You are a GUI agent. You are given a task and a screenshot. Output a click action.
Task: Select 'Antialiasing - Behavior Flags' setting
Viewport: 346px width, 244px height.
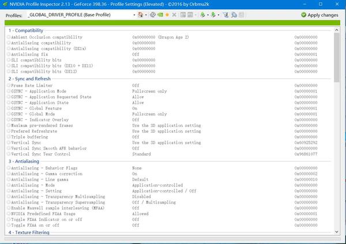coord(169,168)
